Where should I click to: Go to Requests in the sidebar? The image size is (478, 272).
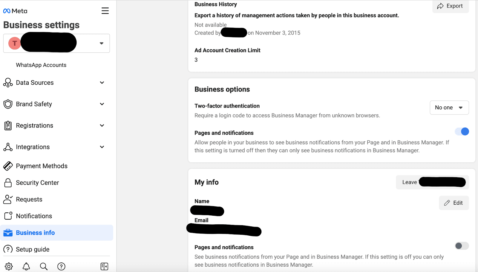(29, 199)
